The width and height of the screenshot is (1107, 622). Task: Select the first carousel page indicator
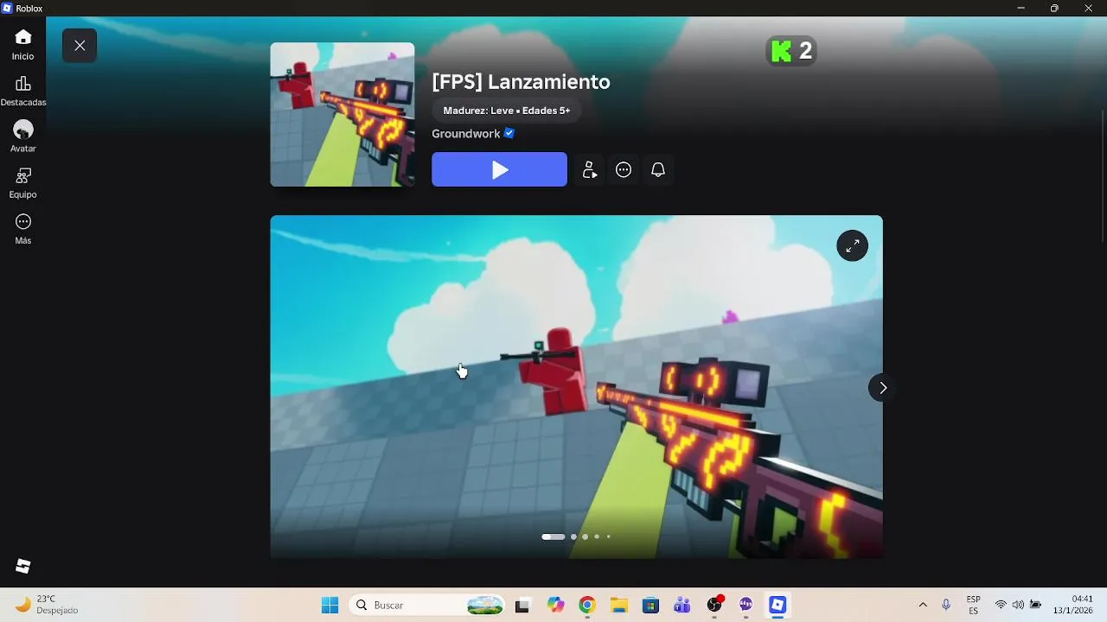553,536
